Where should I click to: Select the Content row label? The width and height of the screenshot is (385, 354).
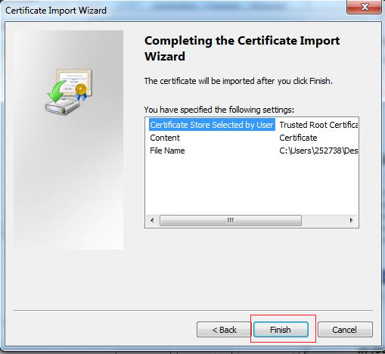coord(165,138)
